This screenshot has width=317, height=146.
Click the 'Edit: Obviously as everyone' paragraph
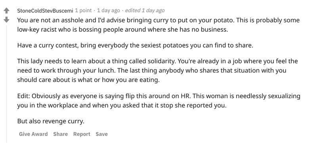click(x=159, y=101)
